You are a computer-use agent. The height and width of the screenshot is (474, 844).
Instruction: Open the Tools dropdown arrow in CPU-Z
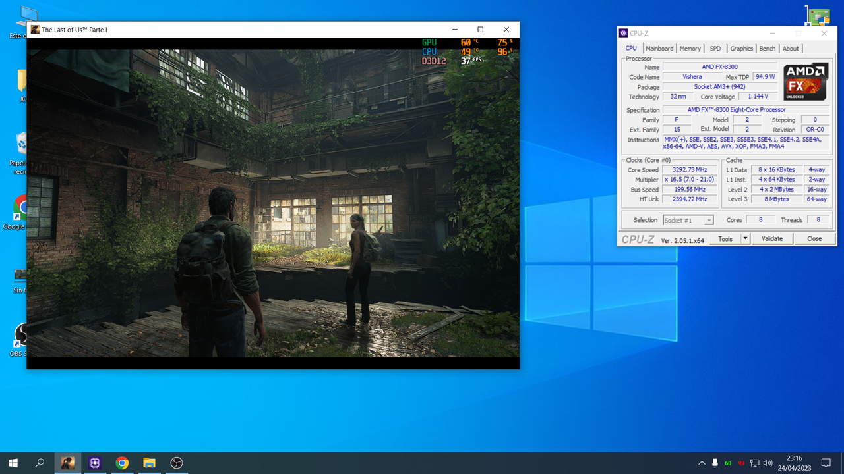pos(746,239)
